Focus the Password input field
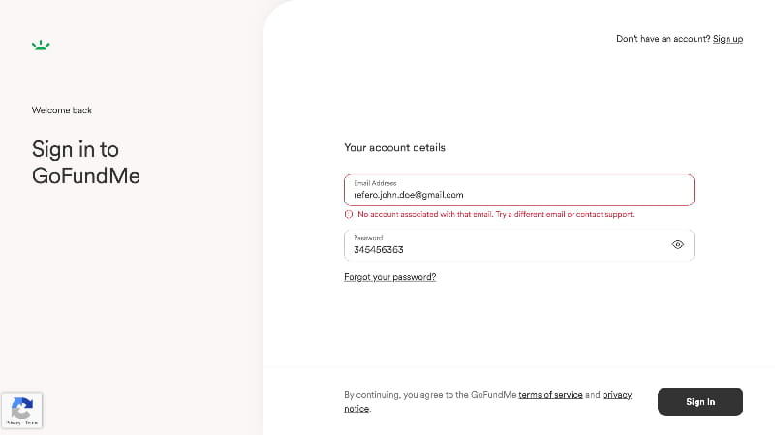The height and width of the screenshot is (435, 775). pyautogui.click(x=504, y=249)
